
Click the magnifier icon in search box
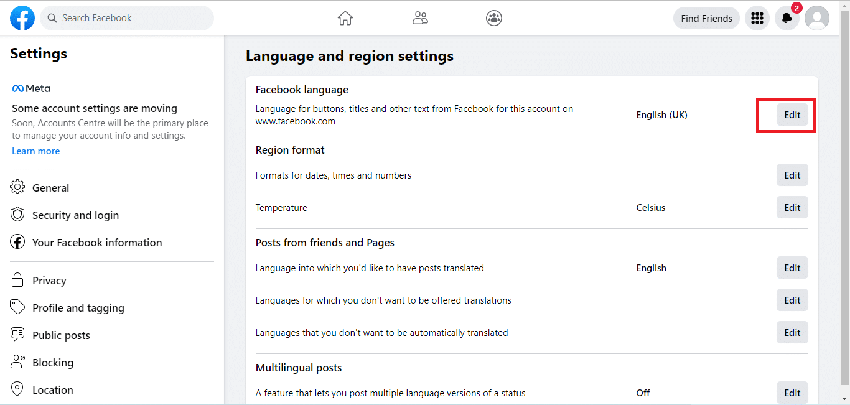pos(52,18)
